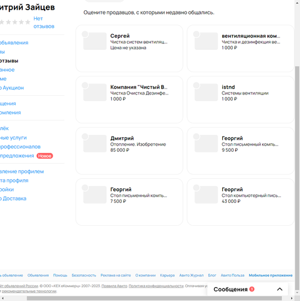Open Авито Журнал footer link

(x=191, y=275)
